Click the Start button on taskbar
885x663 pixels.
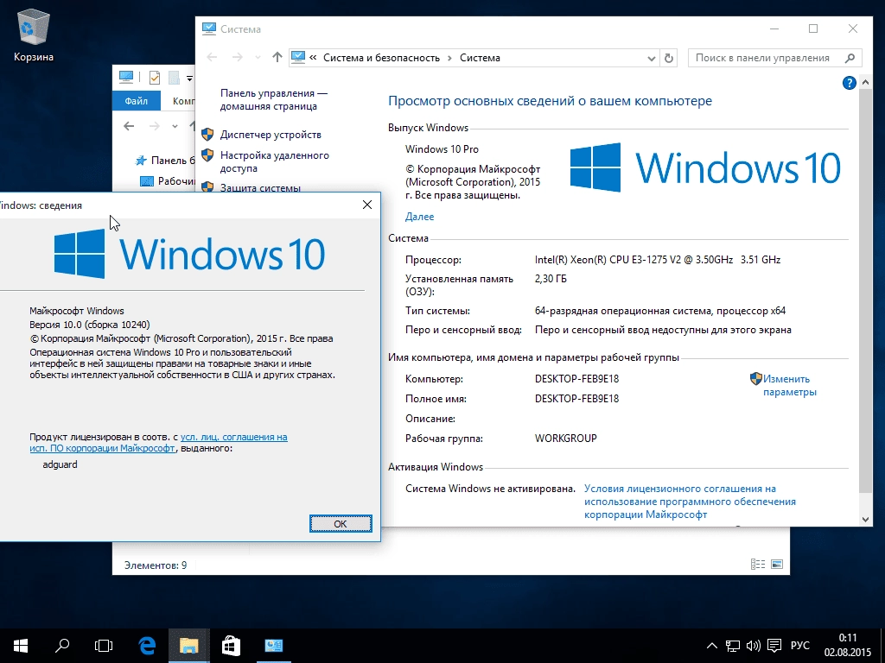click(21, 646)
